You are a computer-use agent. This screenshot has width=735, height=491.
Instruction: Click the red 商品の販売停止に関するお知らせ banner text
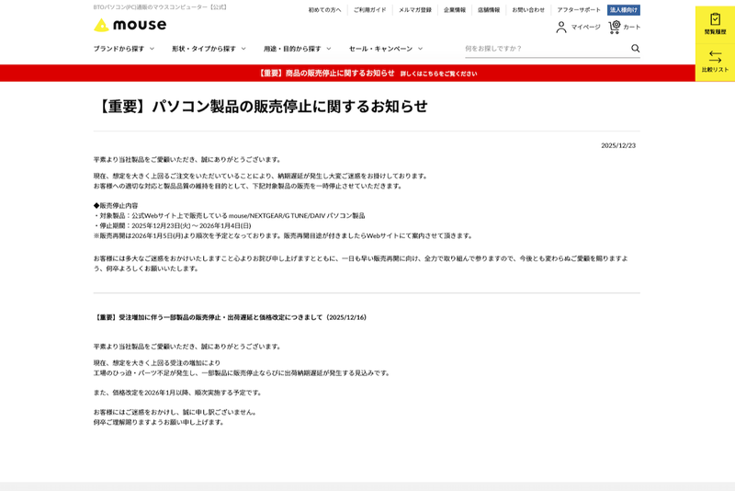coord(326,74)
